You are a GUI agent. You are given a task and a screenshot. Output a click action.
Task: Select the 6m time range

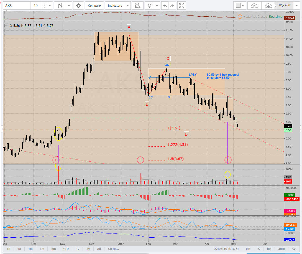53,249
